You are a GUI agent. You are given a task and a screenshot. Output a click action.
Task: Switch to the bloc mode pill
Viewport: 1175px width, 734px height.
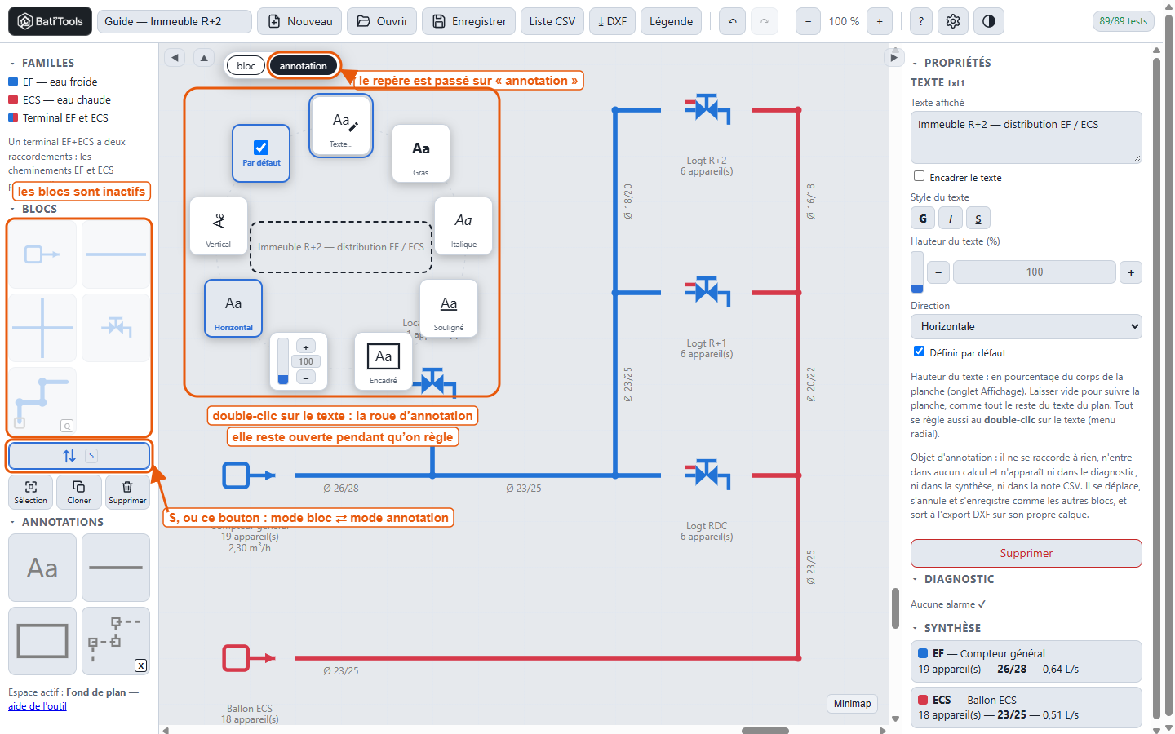coord(246,66)
